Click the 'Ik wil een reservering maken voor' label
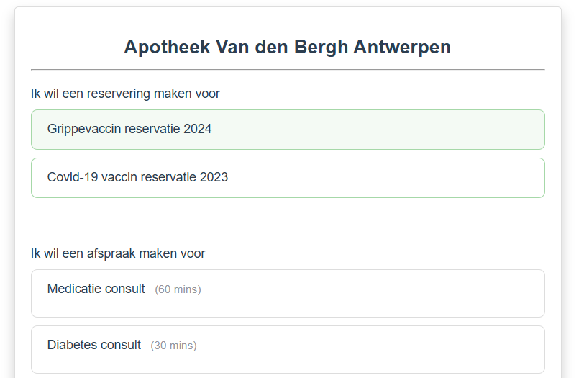 (125, 94)
